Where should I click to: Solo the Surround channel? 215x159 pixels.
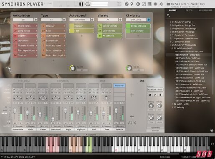click(x=58, y=123)
